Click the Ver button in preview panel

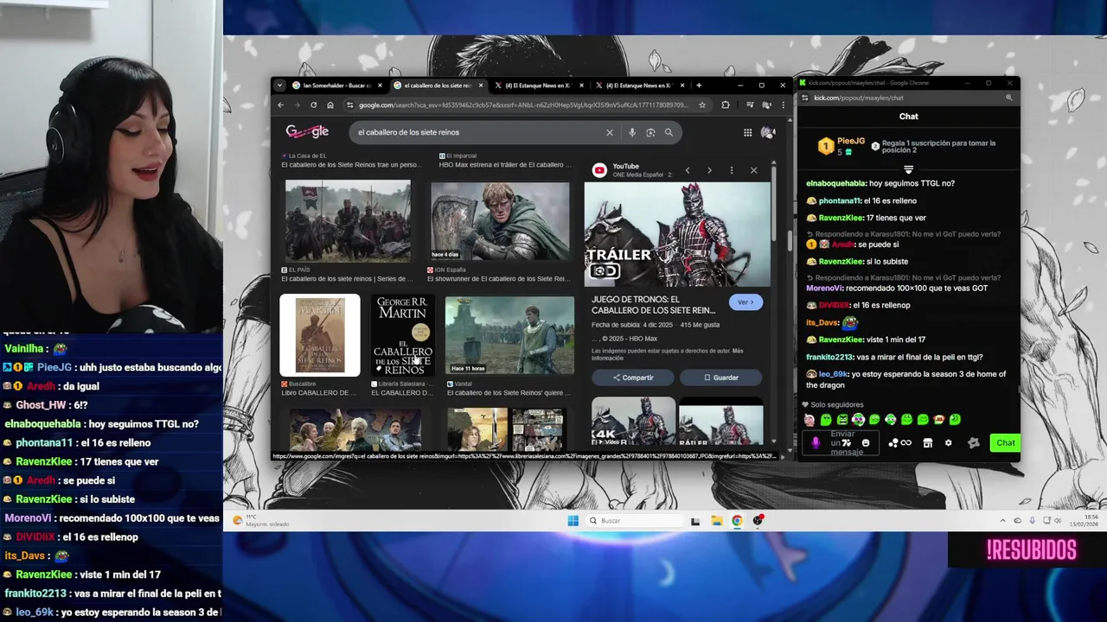point(745,302)
